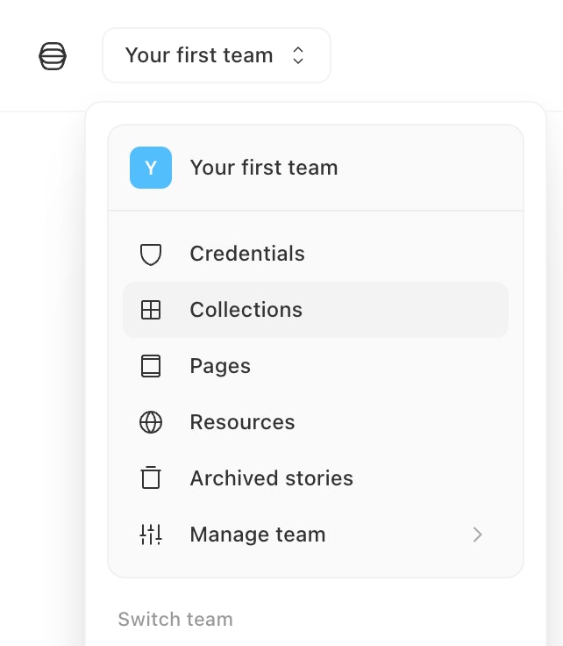The image size is (563, 646).
Task: Click the Credentials shield icon
Action: (x=151, y=255)
